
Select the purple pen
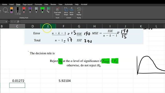[x=30, y=10]
